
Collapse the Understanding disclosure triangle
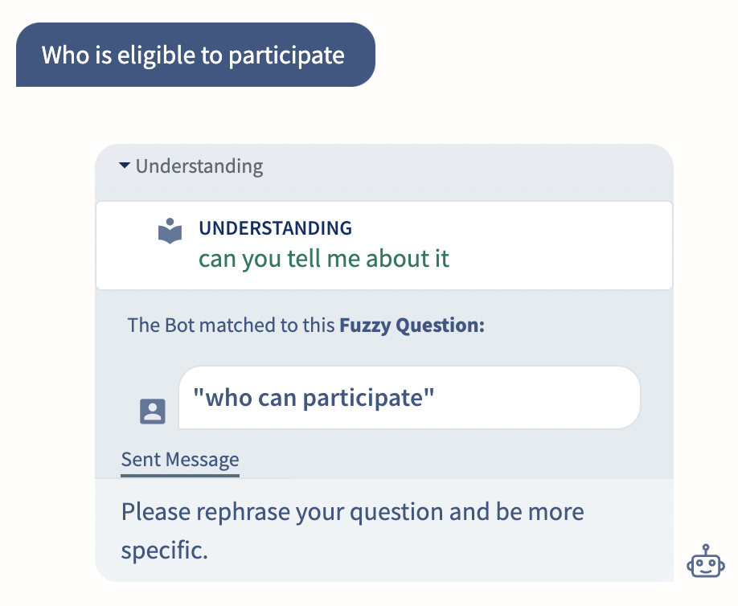125,166
